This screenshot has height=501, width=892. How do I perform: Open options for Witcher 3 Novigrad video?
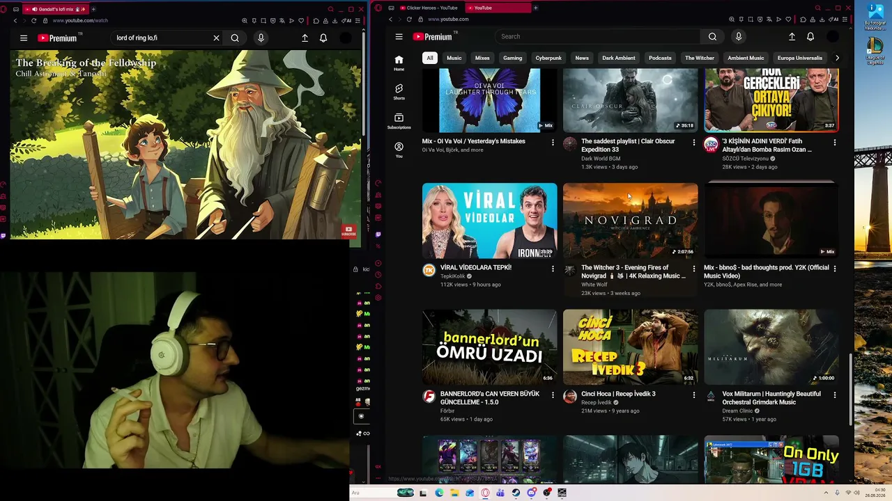point(693,269)
